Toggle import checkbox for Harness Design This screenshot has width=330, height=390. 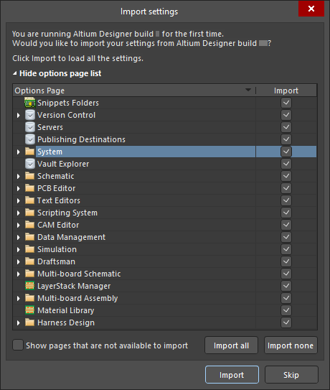(x=286, y=322)
